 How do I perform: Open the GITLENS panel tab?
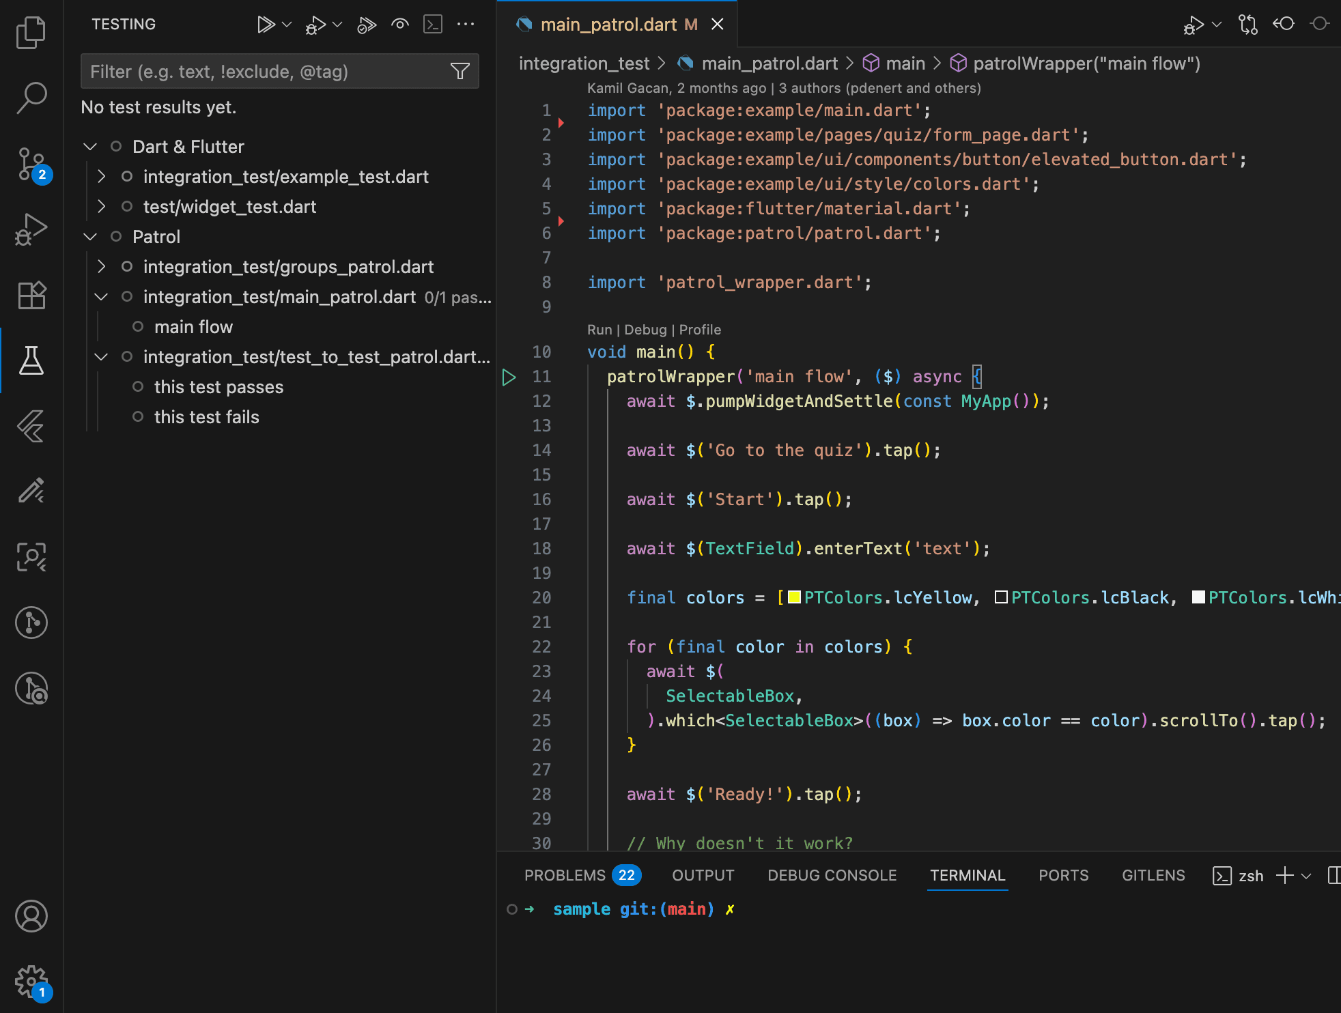point(1153,875)
